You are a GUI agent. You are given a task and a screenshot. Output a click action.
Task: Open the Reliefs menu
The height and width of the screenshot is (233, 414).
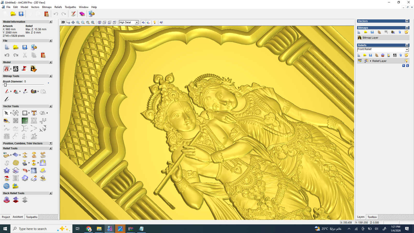(58, 7)
